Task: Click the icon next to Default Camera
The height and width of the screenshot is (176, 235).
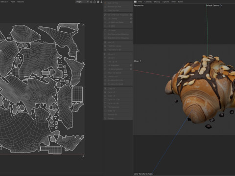Action: pyautogui.click(x=221, y=5)
